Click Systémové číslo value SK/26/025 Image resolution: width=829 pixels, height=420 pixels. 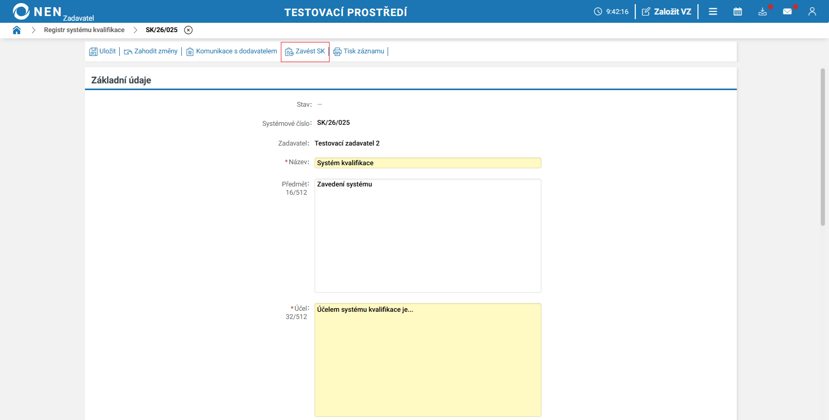333,123
